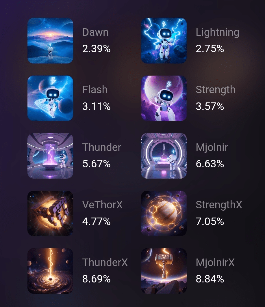Click the ThunderX lightning vortex image
This screenshot has width=265, height=307.
(50, 271)
